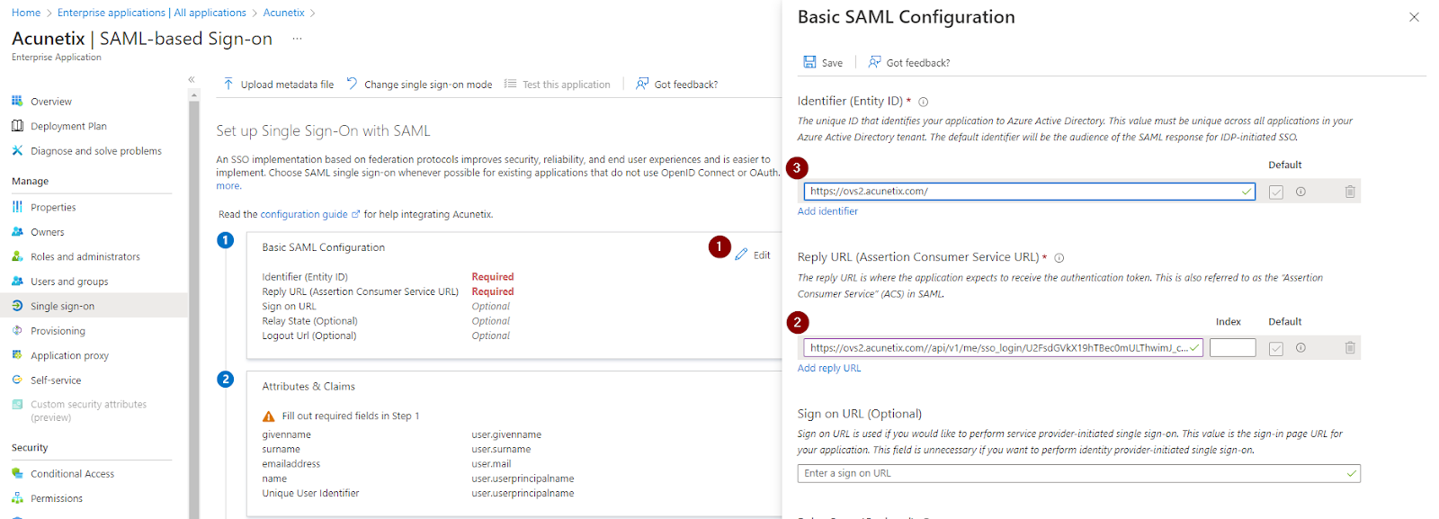Click the sidebar vertical scrollbar

click(x=194, y=306)
